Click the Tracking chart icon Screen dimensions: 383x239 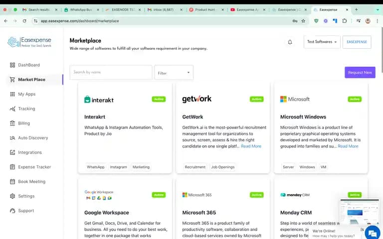click(x=12, y=109)
